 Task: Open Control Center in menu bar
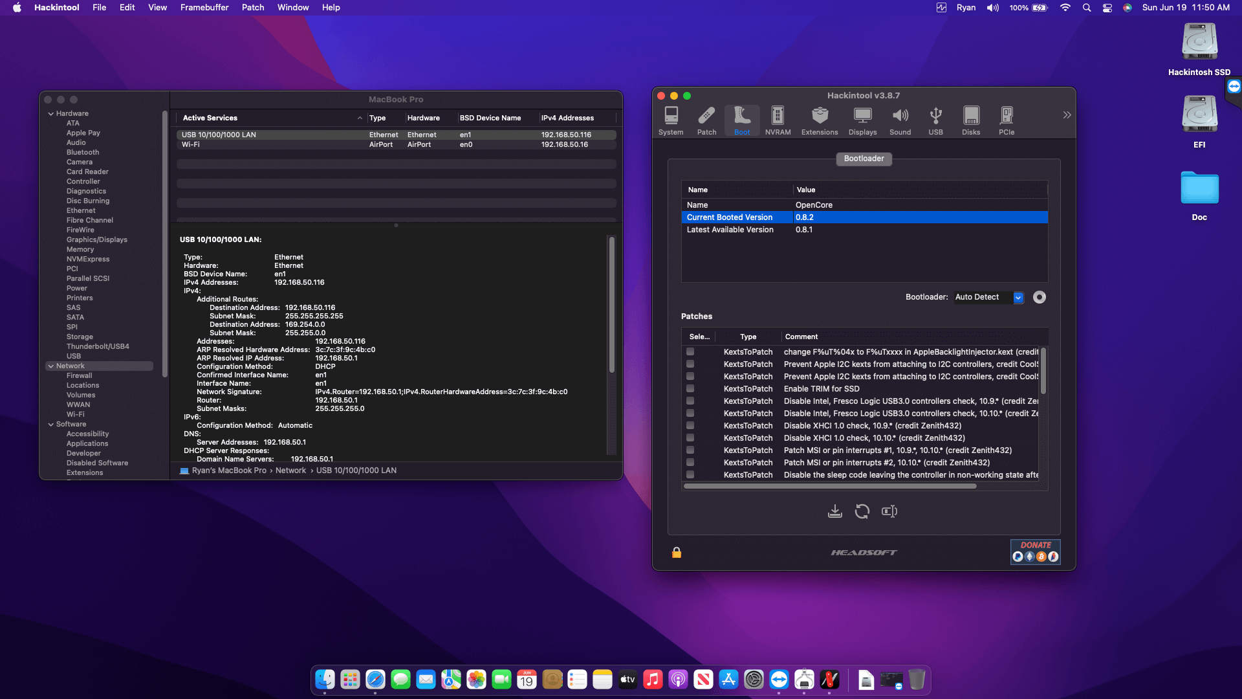tap(1107, 8)
